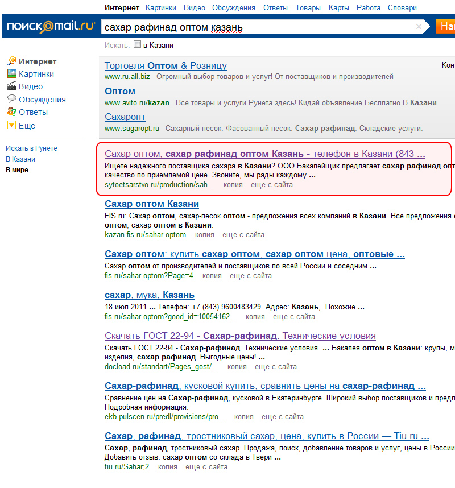Expand the Ещё dropdown in the sidebar
The image size is (455, 488).
[x=11, y=126]
